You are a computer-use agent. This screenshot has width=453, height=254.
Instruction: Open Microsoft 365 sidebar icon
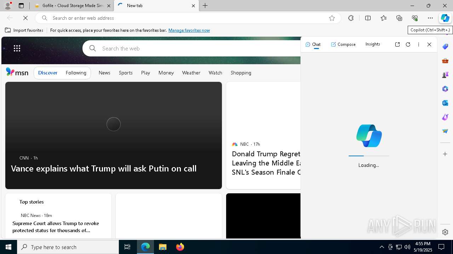click(x=445, y=89)
